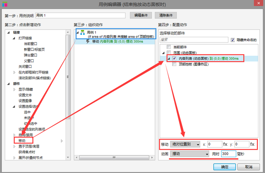
Task: Click the 搜索 widget search field
Action: (194, 40)
